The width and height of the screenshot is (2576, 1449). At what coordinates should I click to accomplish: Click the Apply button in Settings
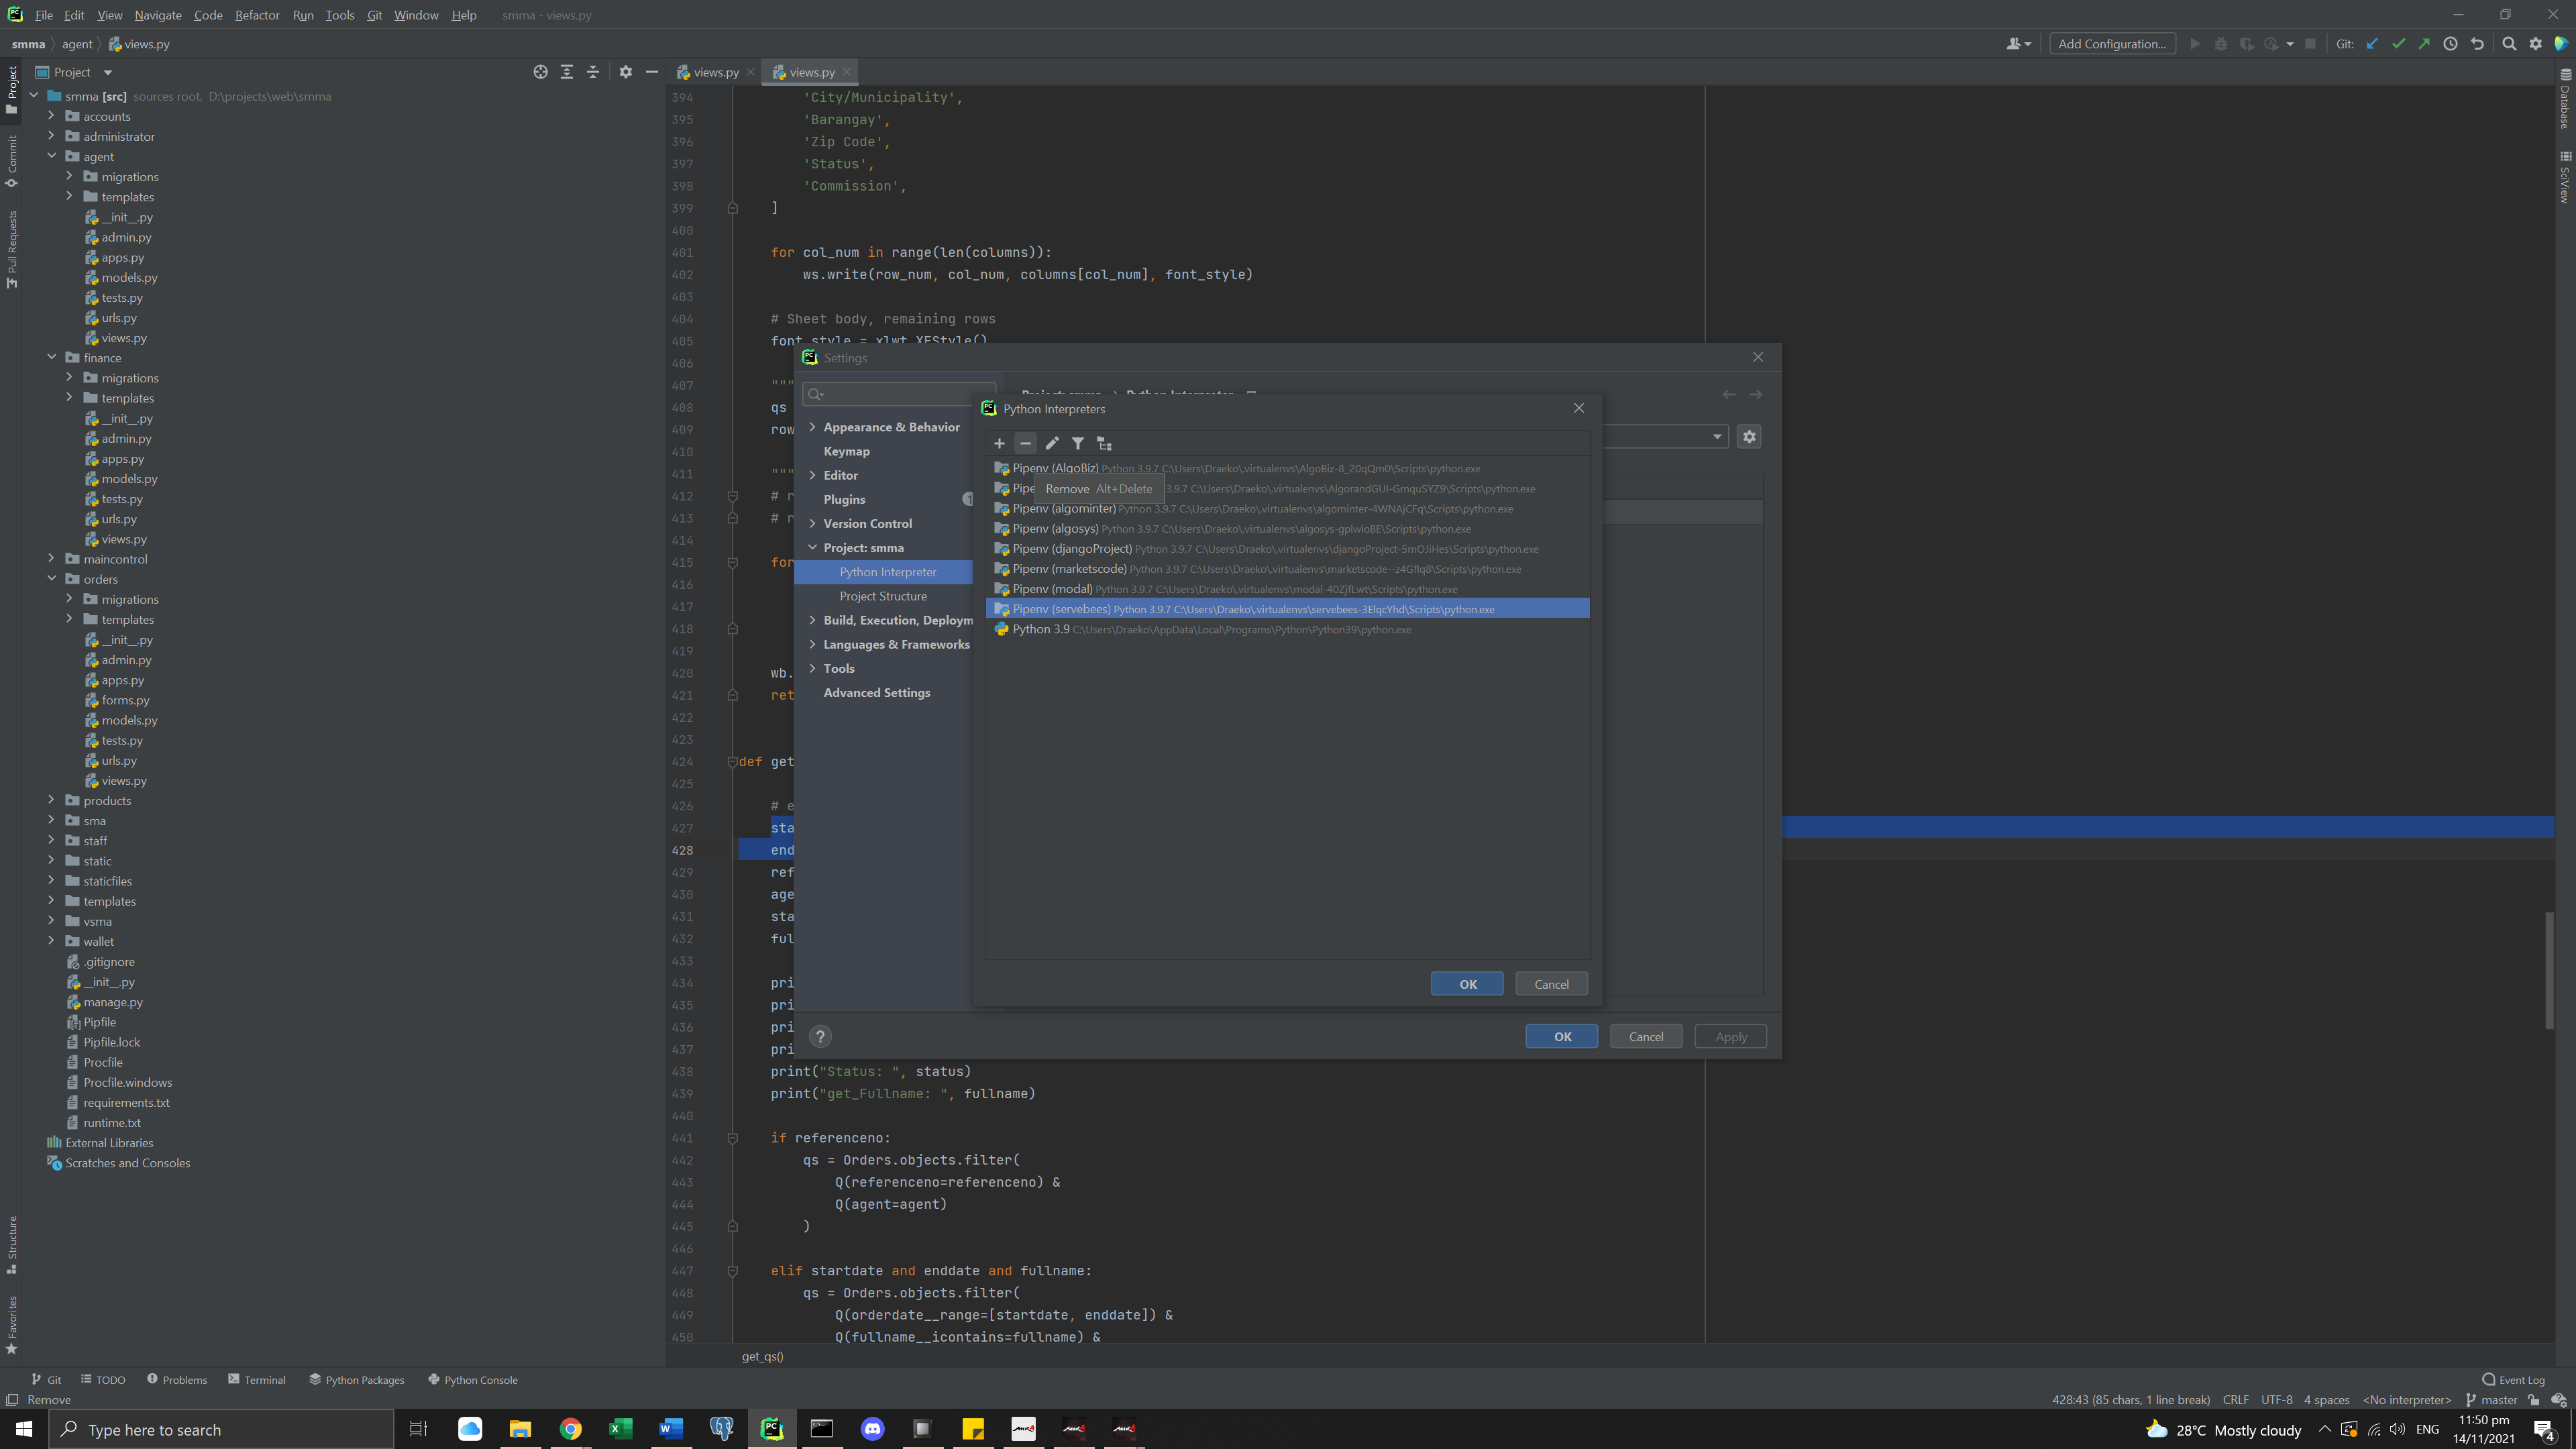(1730, 1036)
